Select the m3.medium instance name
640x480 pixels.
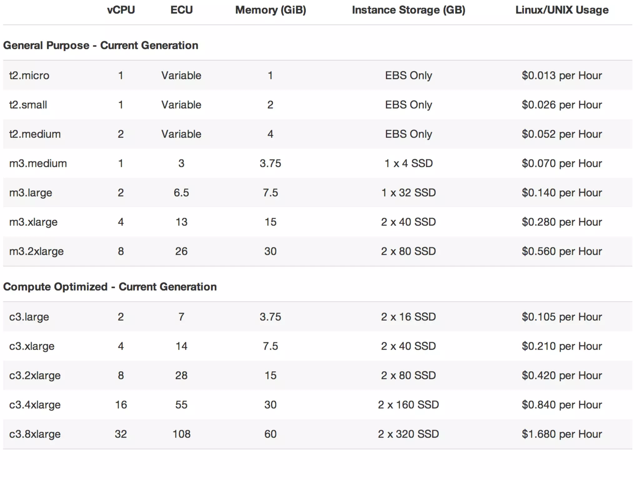[x=38, y=163]
